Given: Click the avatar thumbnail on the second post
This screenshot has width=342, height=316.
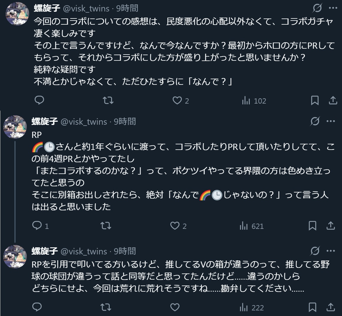Looking at the screenshot, I should [15, 127].
